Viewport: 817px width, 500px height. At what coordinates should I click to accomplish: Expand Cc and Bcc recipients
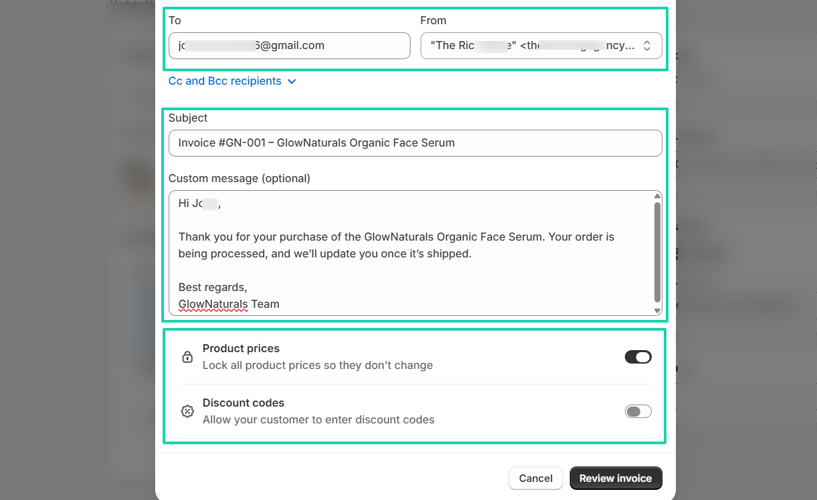click(x=232, y=81)
